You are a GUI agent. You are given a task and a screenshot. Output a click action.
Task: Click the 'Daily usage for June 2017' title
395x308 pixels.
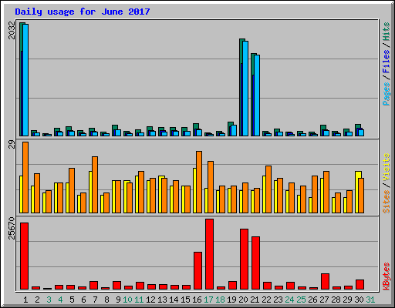83,12
